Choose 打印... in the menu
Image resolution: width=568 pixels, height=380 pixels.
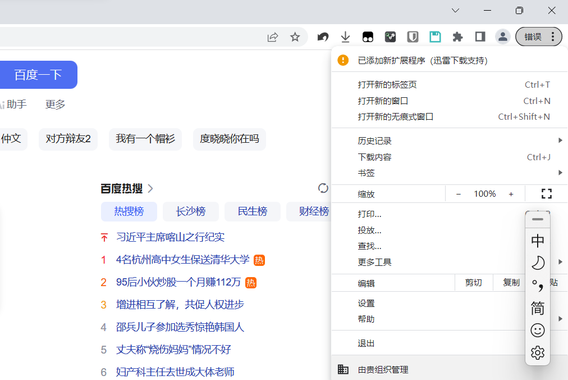tap(428, 214)
